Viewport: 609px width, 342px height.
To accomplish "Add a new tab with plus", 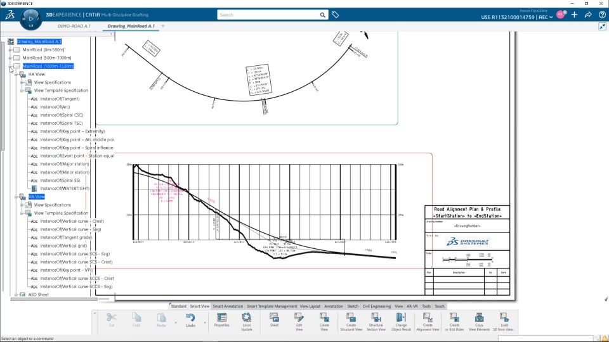I will pos(163,26).
